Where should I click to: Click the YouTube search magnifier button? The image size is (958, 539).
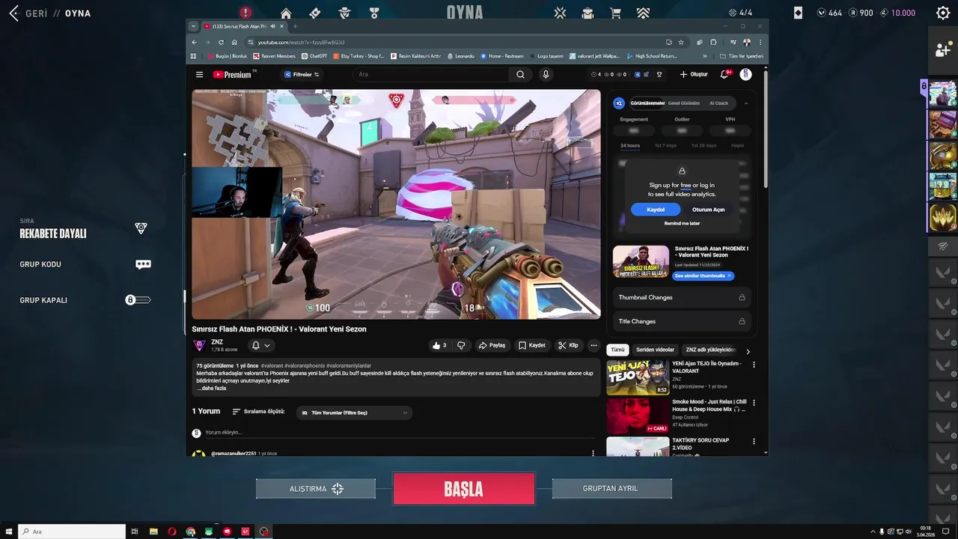520,74
